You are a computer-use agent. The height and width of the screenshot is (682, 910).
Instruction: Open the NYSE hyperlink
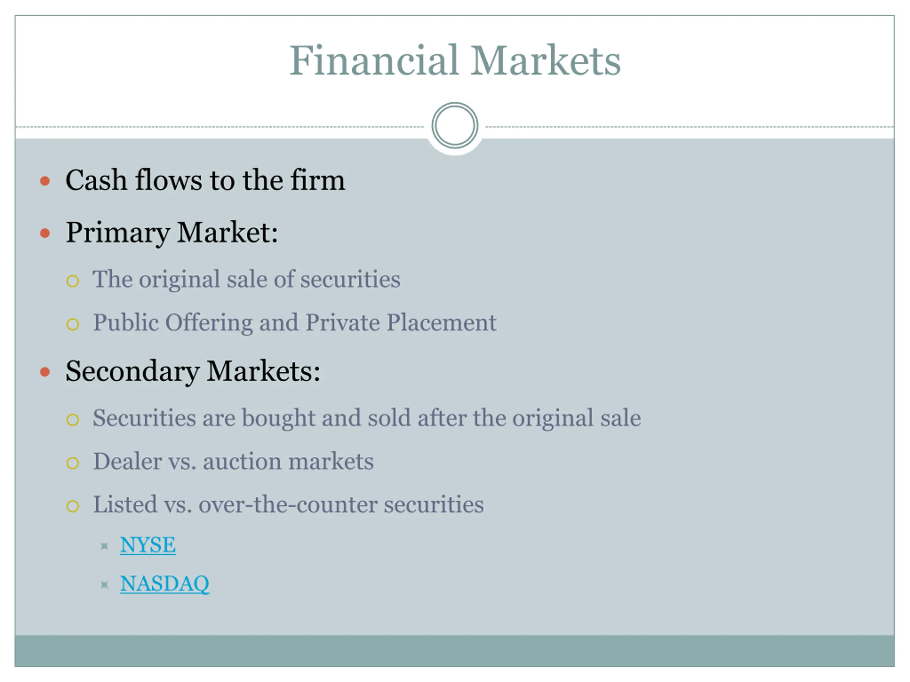(148, 545)
